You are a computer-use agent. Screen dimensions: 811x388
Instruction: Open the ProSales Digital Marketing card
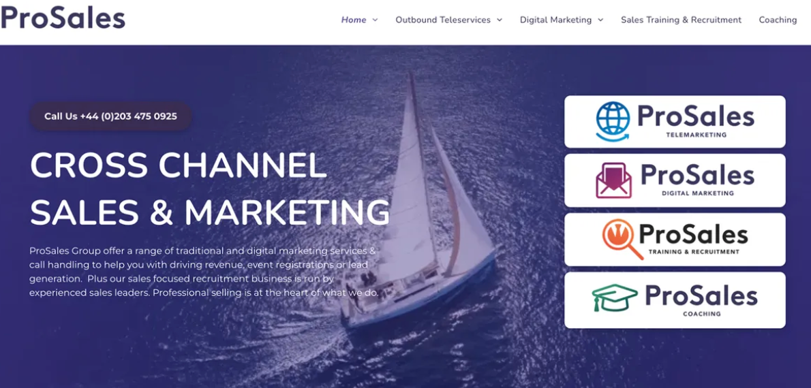[675, 180]
